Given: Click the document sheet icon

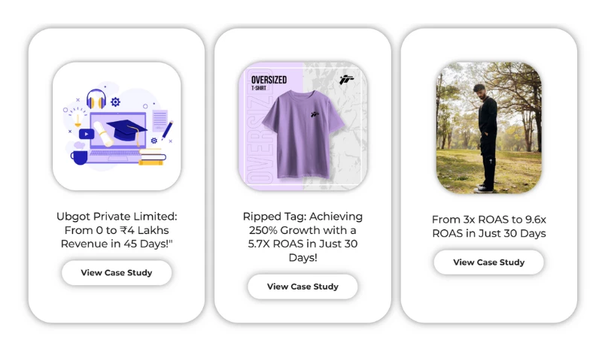Looking at the screenshot, I should 160,120.
